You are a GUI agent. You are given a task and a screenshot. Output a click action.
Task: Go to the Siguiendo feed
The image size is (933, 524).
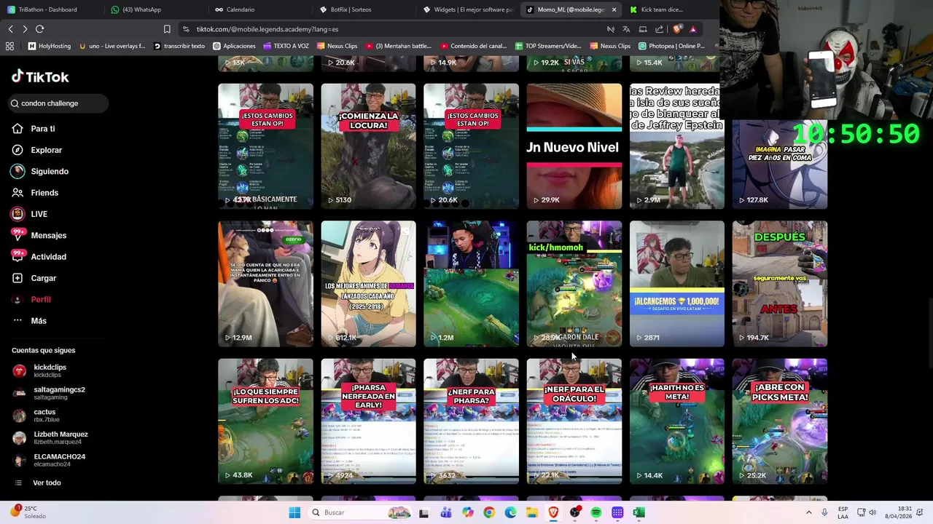tap(40, 171)
